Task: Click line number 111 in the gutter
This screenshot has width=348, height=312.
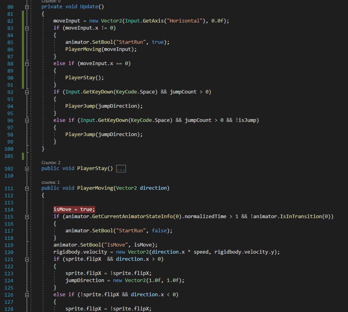Action: click(x=9, y=188)
